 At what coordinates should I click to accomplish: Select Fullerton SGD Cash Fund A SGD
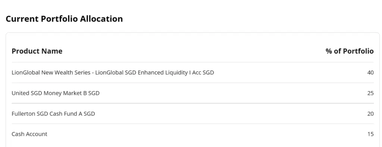coord(53,114)
